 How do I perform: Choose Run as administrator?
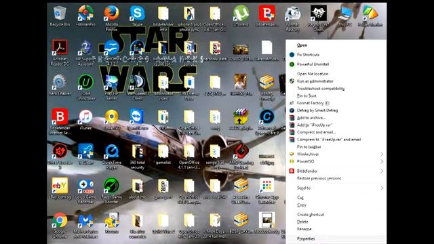point(315,81)
